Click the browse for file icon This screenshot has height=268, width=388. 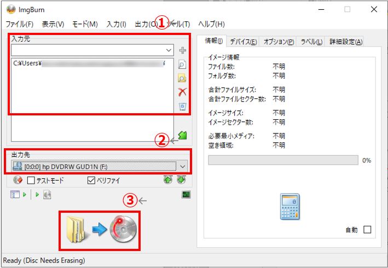click(182, 65)
